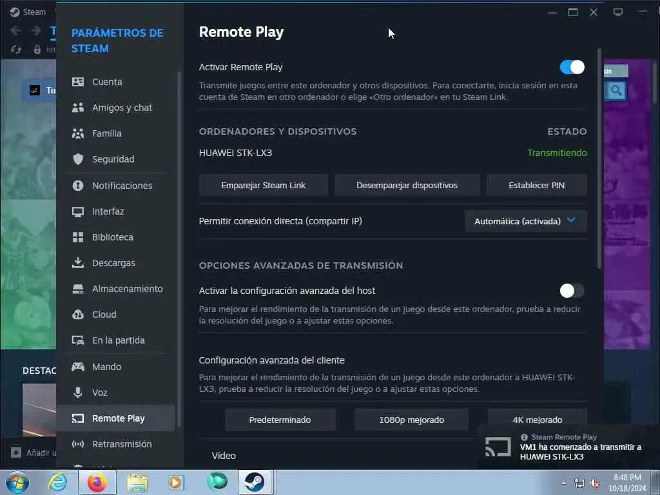The width and height of the screenshot is (660, 495).
Task: Click the Transmitiendo status text
Action: point(557,153)
